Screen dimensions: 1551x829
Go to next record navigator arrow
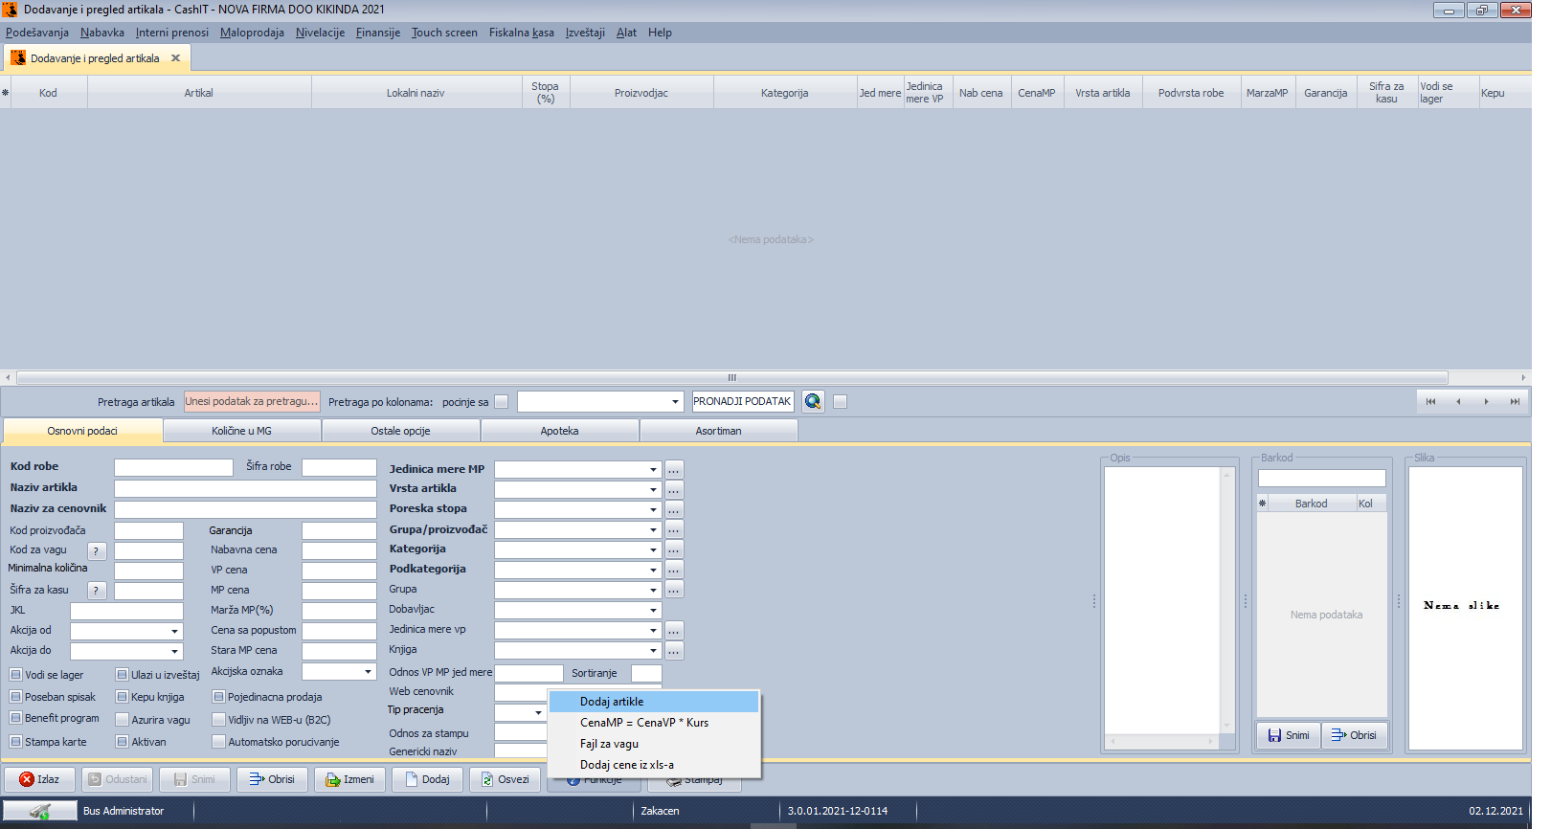pos(1486,402)
